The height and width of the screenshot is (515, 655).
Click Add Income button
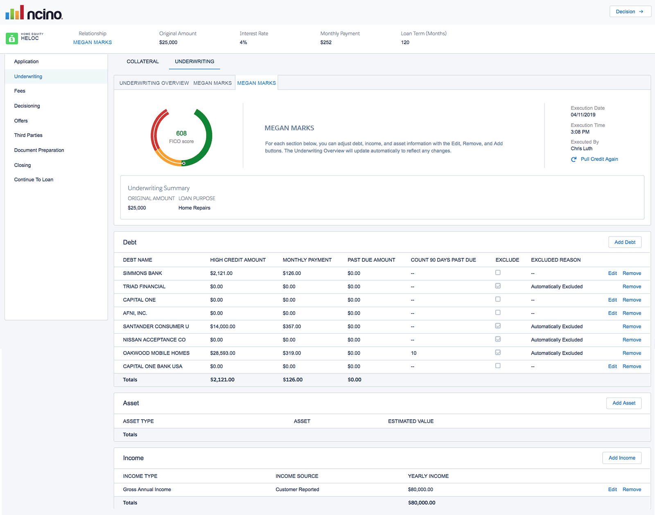click(x=622, y=458)
